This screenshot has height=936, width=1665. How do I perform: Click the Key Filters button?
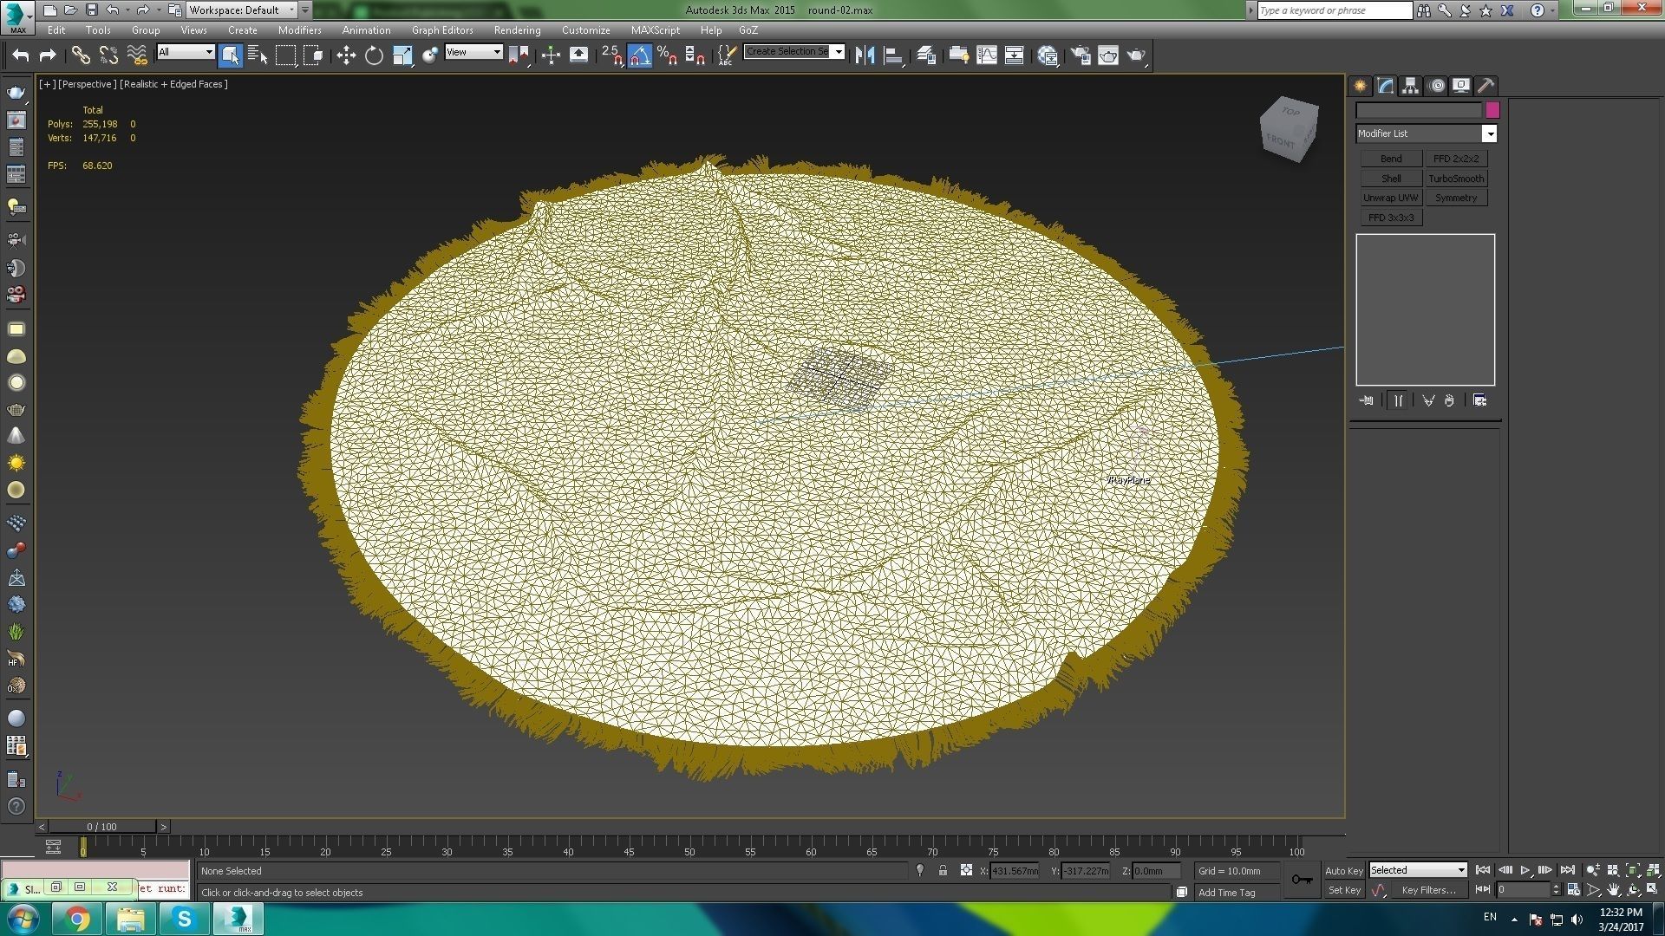pyautogui.click(x=1428, y=890)
